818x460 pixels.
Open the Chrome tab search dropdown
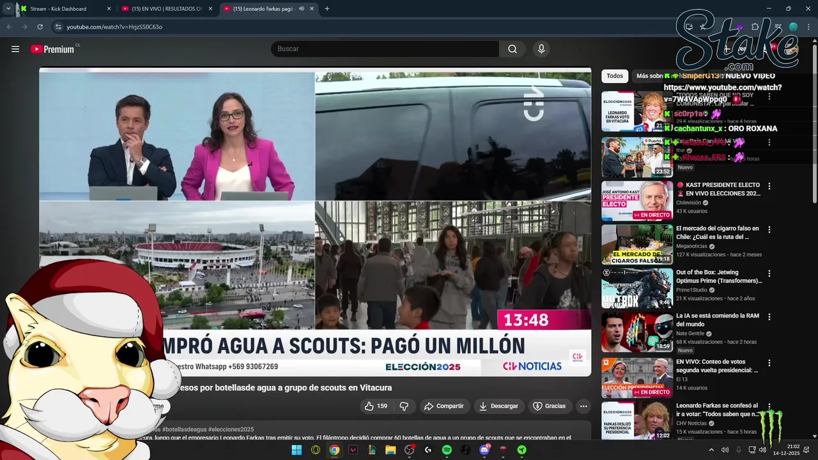[8, 9]
